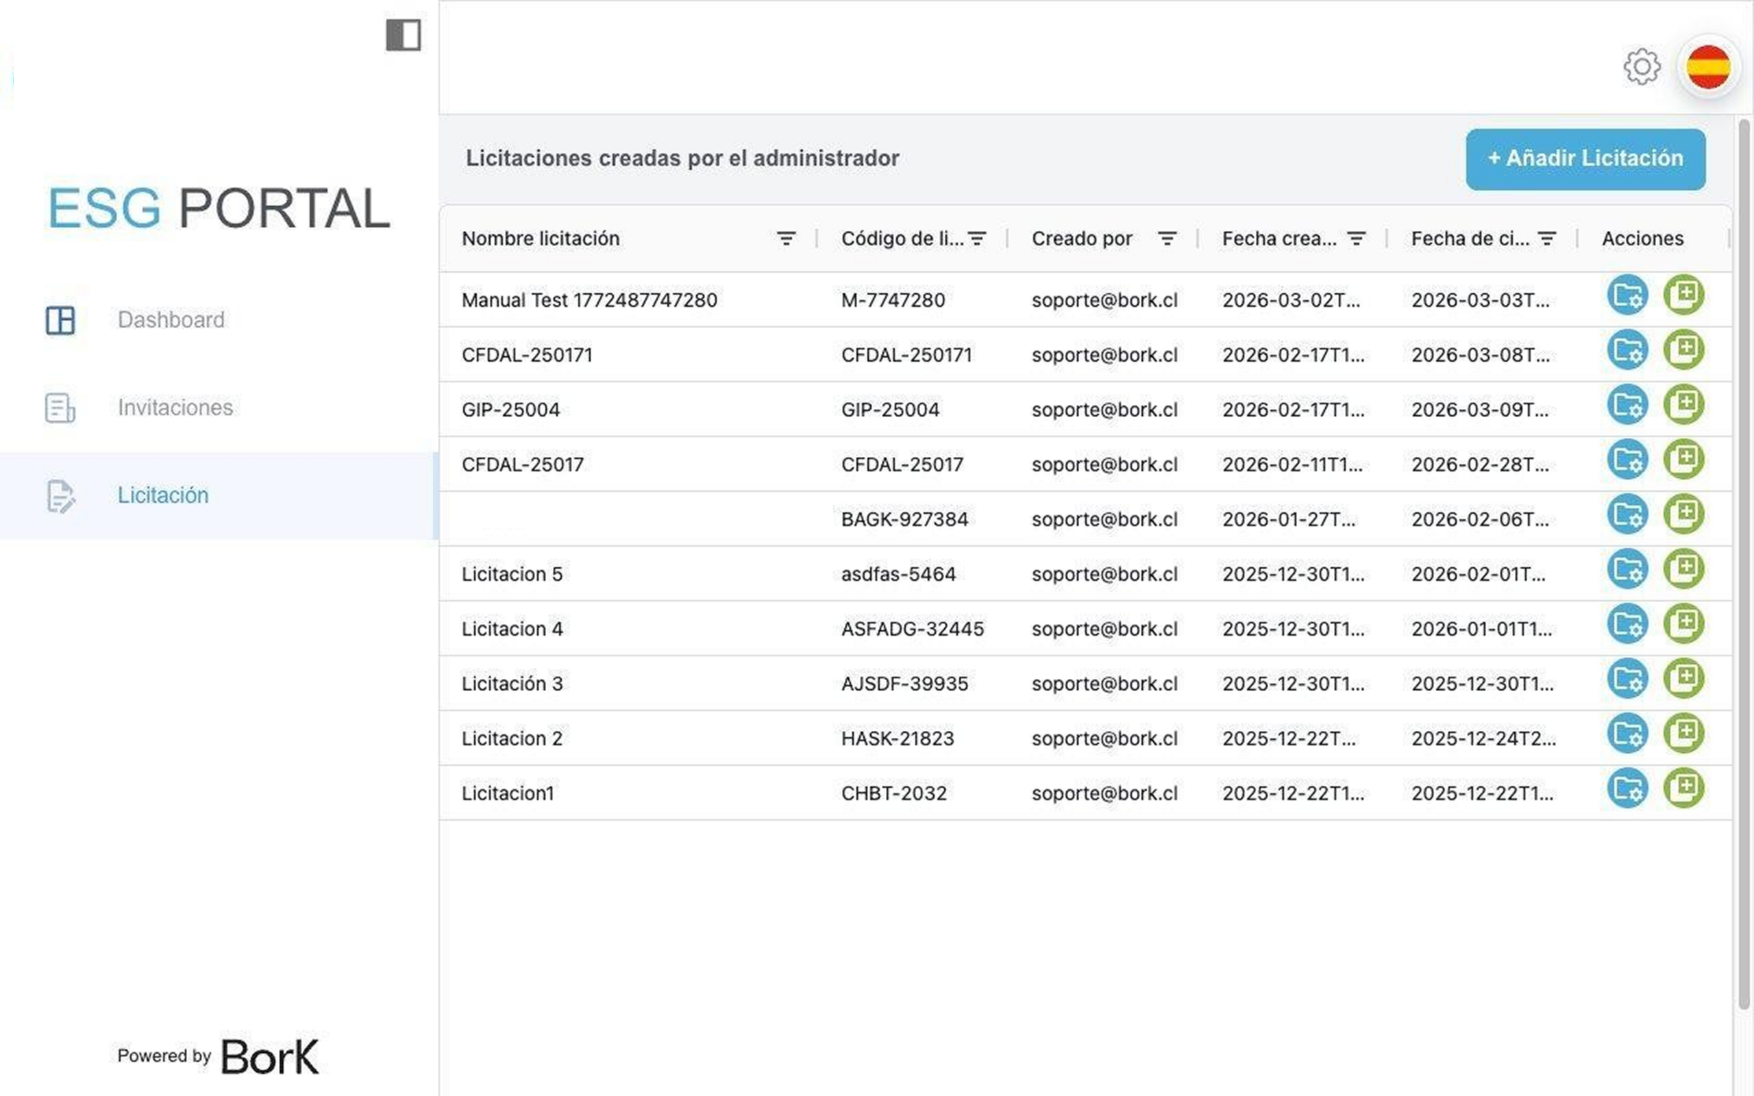
Task: Open the filter menu on Fecha de cierre column
Action: [1546, 238]
